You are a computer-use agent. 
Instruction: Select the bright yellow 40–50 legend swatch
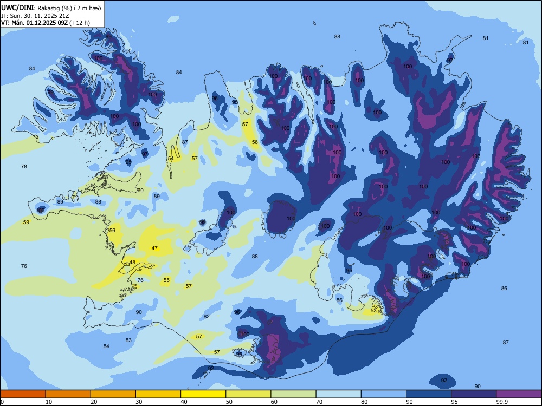(203, 394)
